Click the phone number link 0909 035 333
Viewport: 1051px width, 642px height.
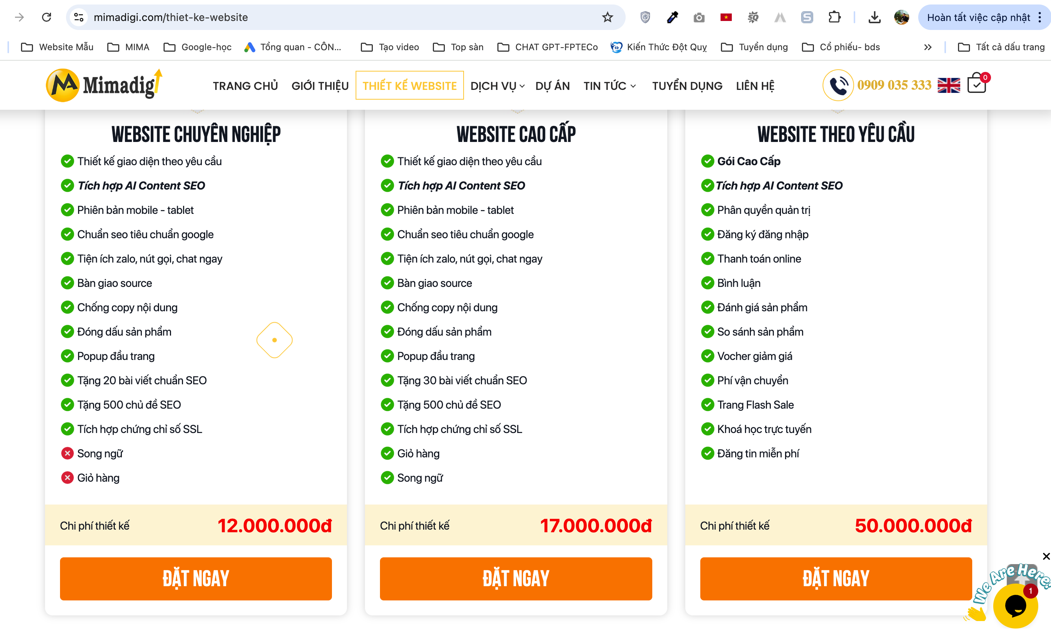click(894, 85)
